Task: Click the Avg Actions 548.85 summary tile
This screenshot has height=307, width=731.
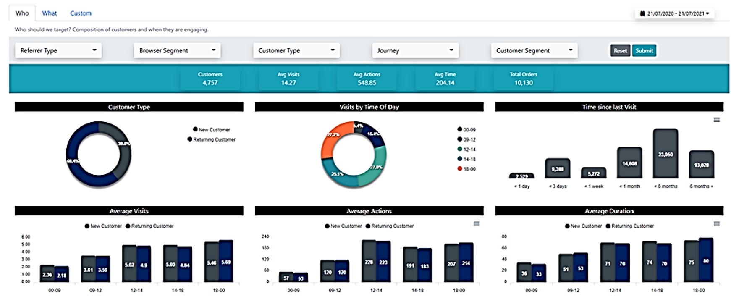Action: (x=367, y=79)
